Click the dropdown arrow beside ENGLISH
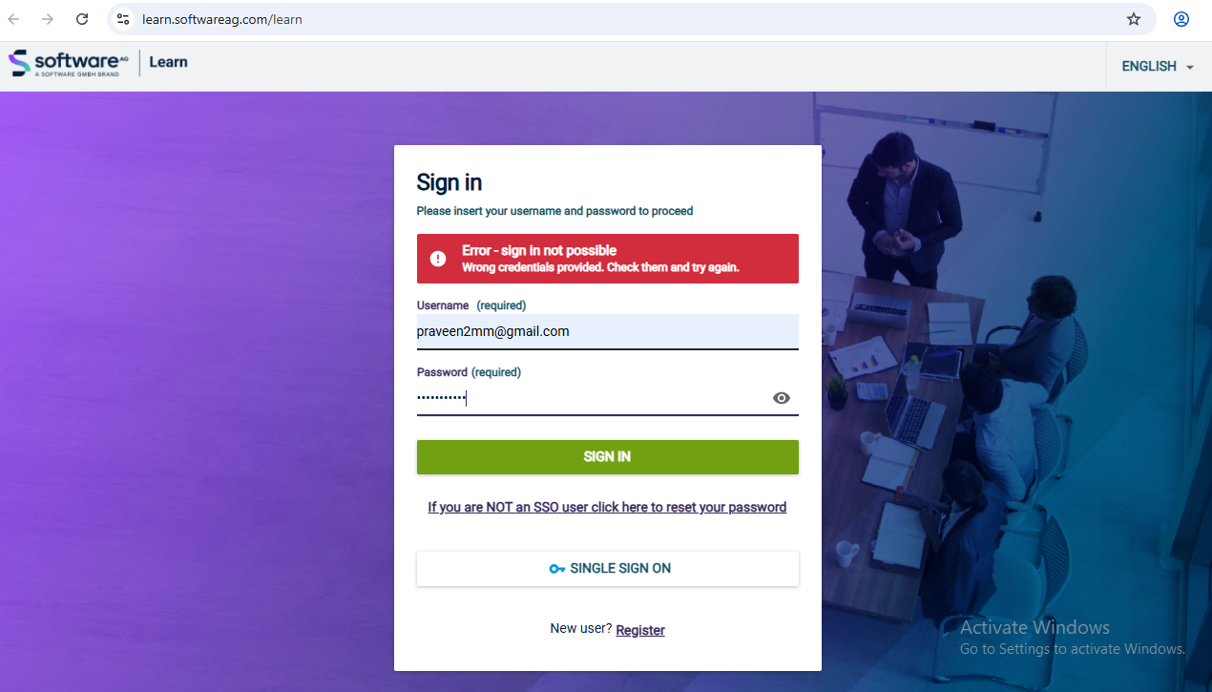Viewport: 1212px width, 692px height. click(1189, 67)
